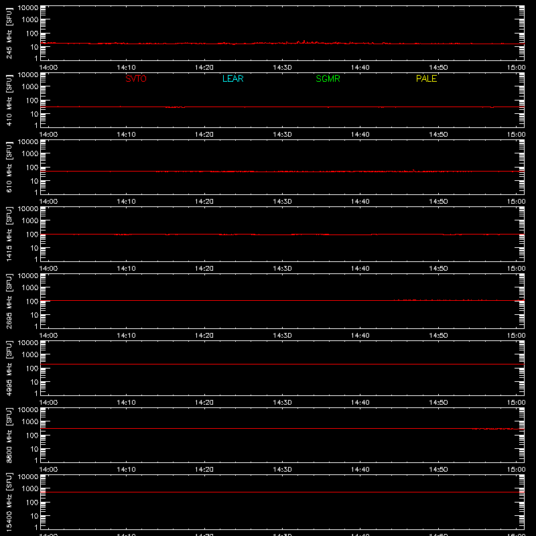The width and height of the screenshot is (536, 536).
Task: Click the 4995 MHz [SFU] axis title
Action: (9, 368)
